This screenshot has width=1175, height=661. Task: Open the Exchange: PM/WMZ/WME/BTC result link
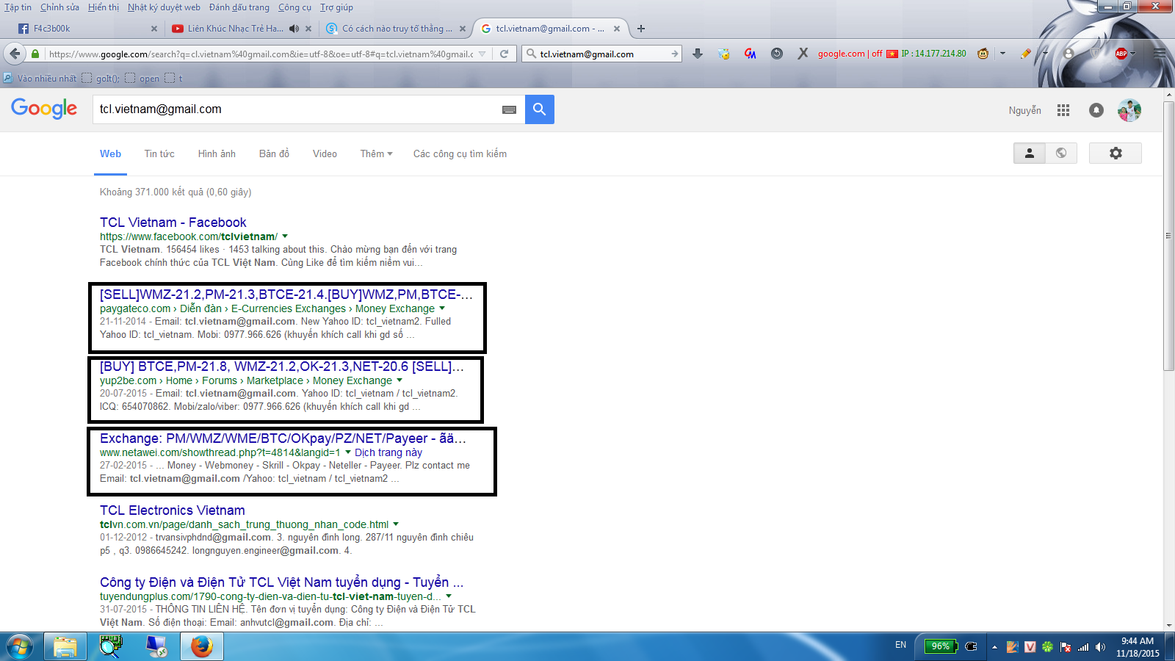click(283, 438)
